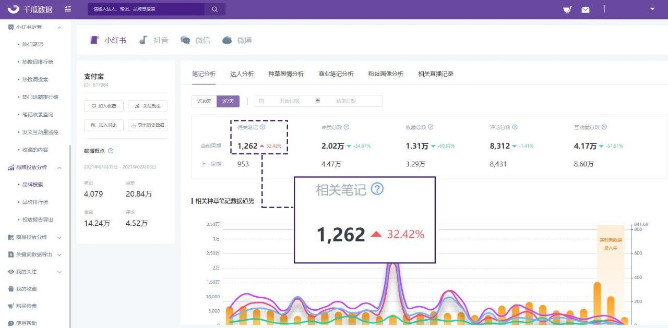Open the mail messages icon
The height and width of the screenshot is (328, 668).
pos(586,9)
